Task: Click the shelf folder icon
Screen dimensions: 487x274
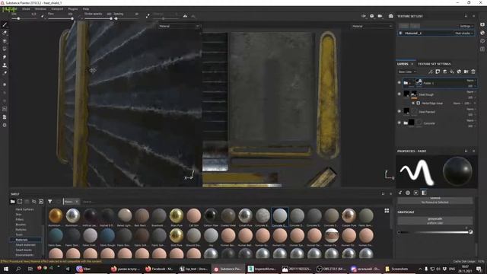Action: pos(12,202)
